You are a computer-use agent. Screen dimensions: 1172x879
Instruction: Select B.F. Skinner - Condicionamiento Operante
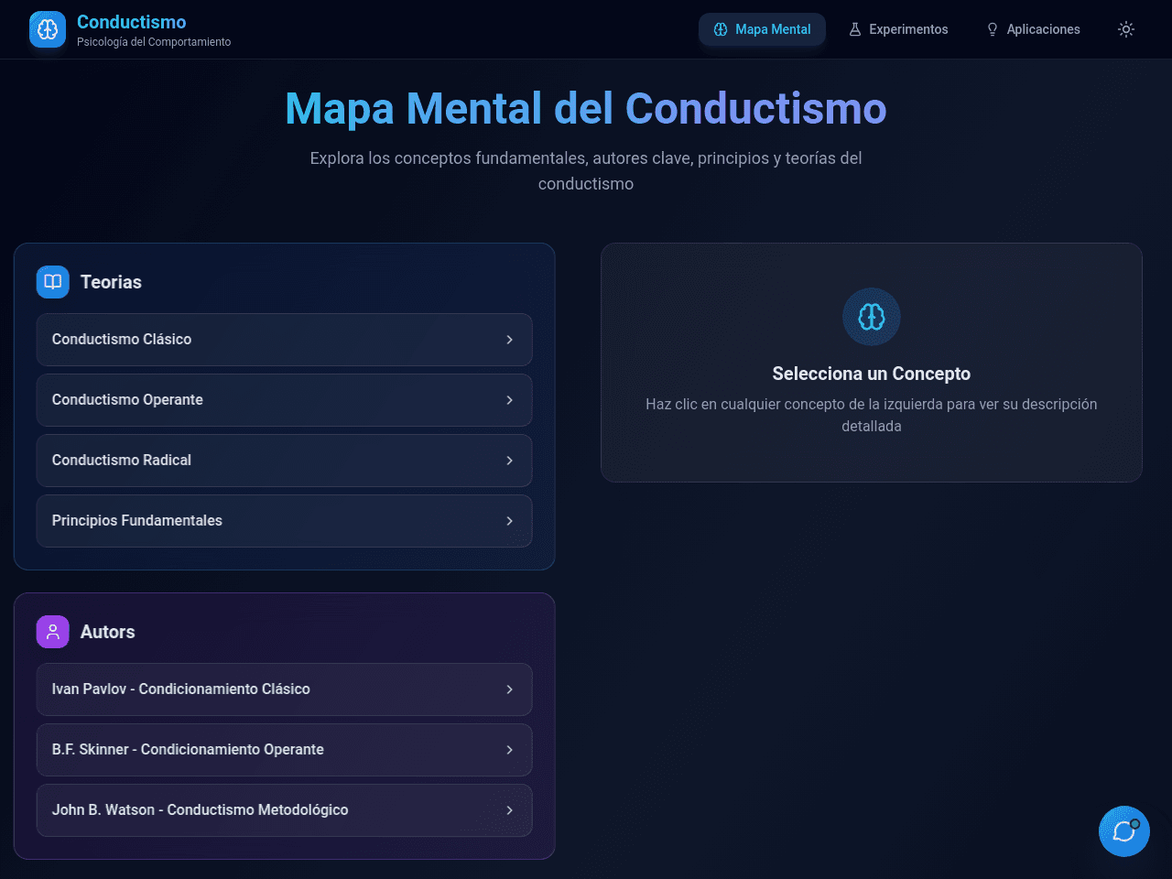coord(284,750)
